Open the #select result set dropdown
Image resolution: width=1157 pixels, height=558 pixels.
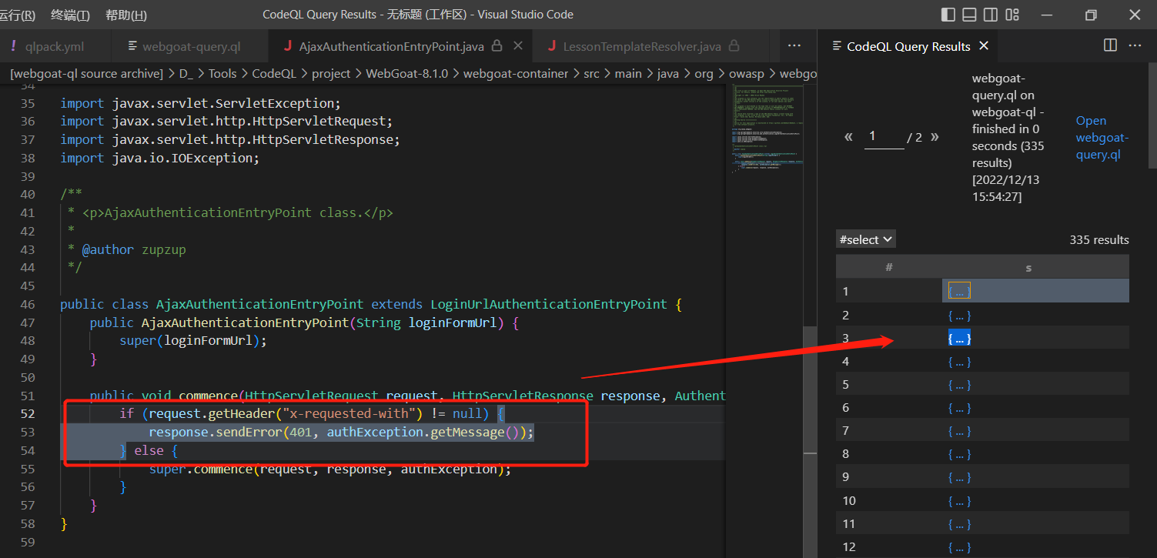click(x=866, y=239)
